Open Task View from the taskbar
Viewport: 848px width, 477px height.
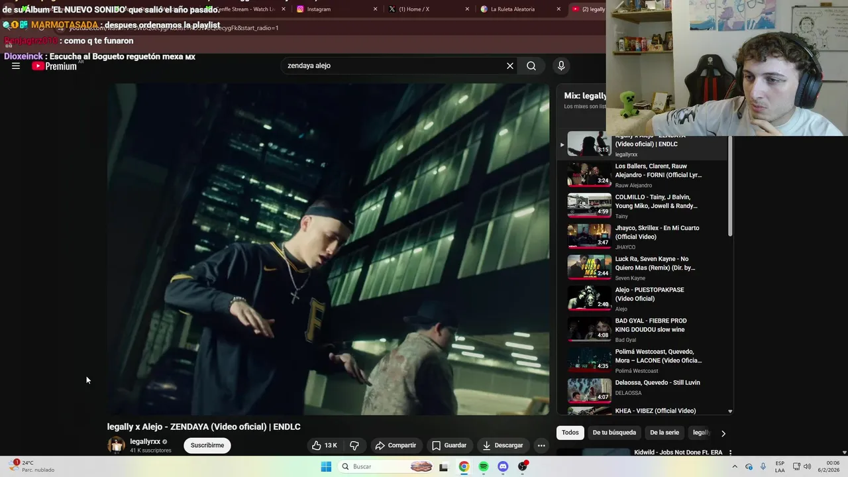444,466
